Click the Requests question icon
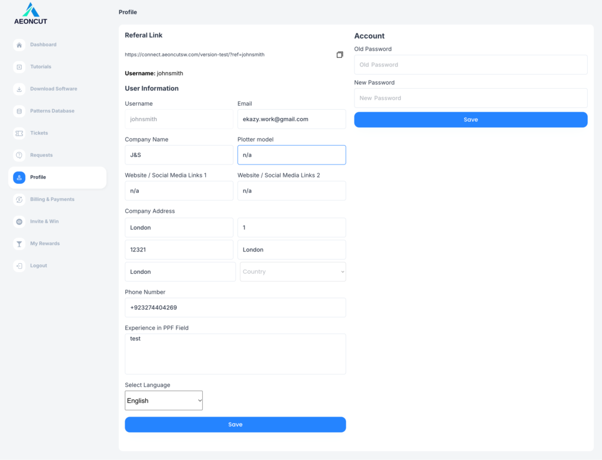 pyautogui.click(x=19, y=155)
